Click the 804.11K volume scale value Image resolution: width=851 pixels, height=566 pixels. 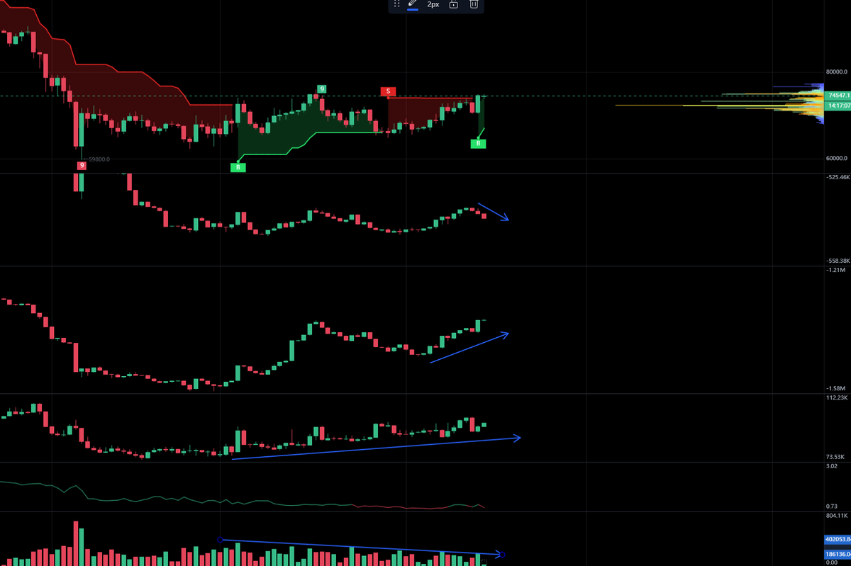tap(837, 516)
